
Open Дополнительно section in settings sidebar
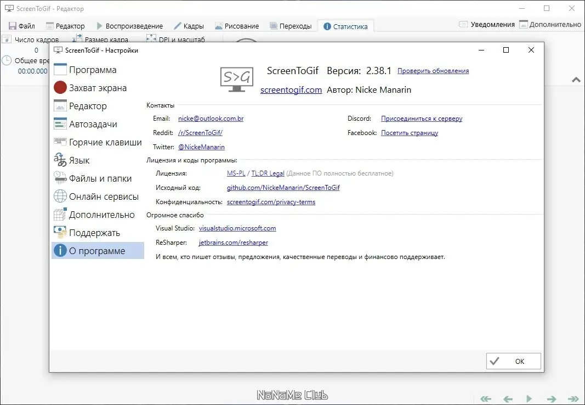[x=98, y=215]
